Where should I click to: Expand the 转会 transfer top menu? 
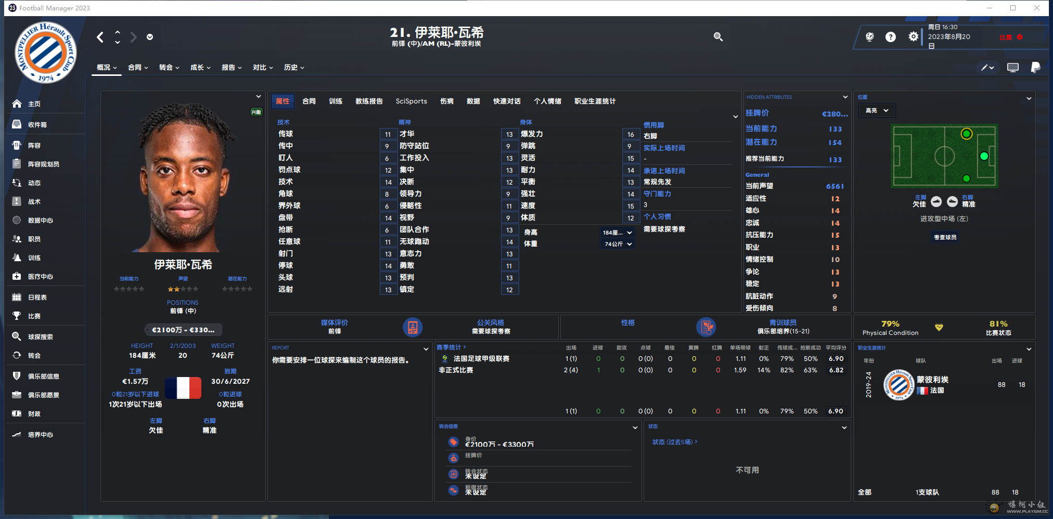click(169, 68)
